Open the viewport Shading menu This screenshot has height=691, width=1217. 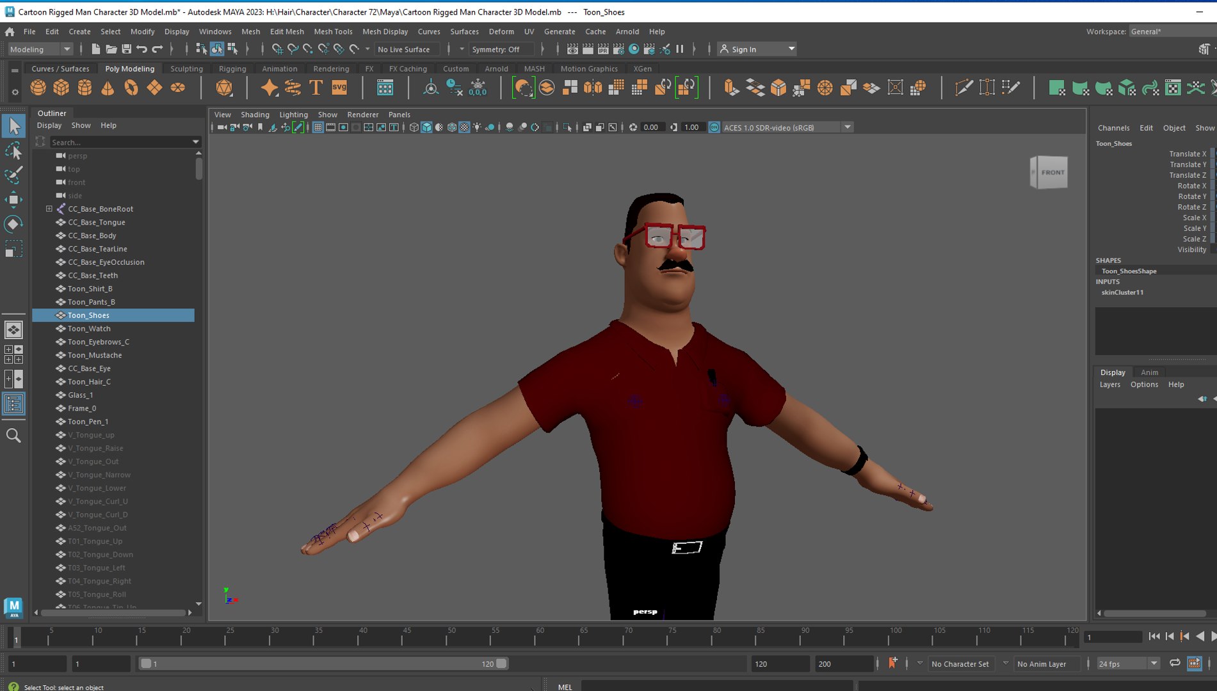(x=255, y=115)
